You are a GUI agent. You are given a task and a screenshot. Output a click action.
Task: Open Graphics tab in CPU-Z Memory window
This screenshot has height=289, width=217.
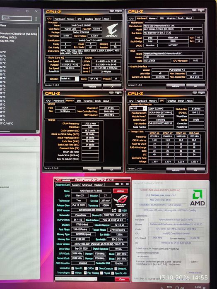tap(88, 101)
